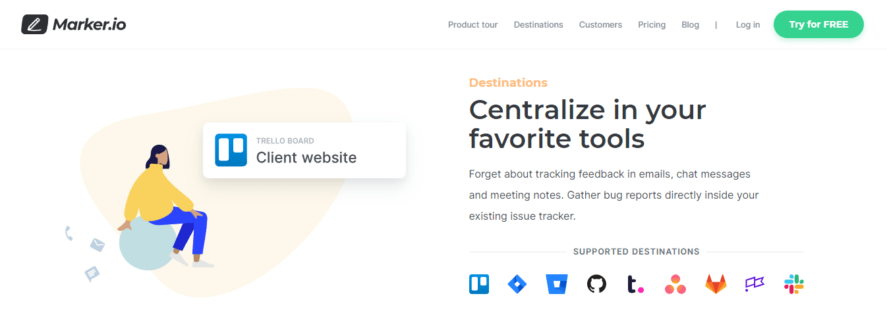This screenshot has height=321, width=887.
Task: Go to Destinations in the navigation bar
Action: coord(538,25)
